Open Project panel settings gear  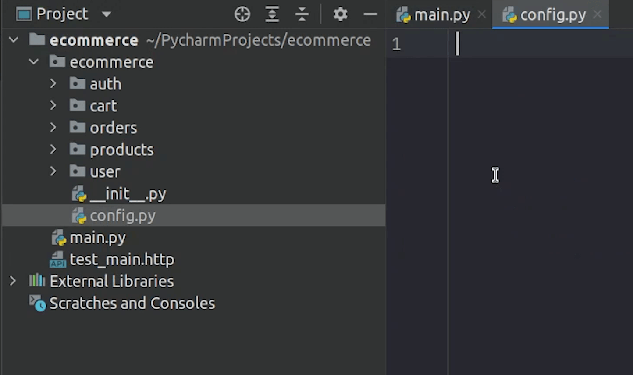click(x=340, y=14)
